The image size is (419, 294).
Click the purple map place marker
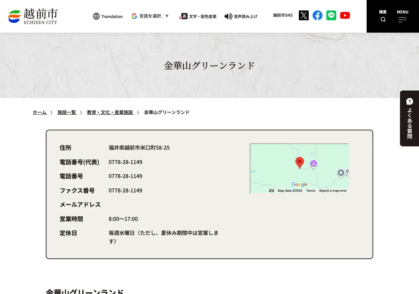314,164
